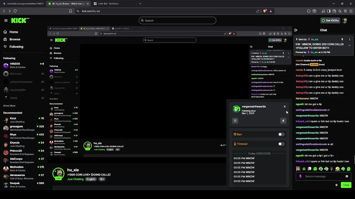Click English language tag
This screenshot has height=199, width=355.
(x=91, y=179)
